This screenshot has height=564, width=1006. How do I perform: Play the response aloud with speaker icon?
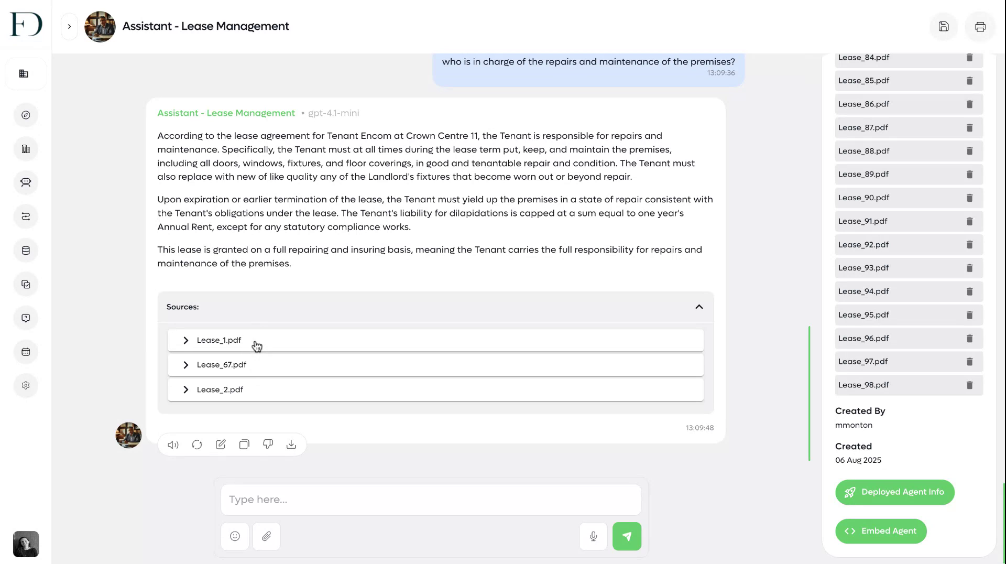pos(173,445)
